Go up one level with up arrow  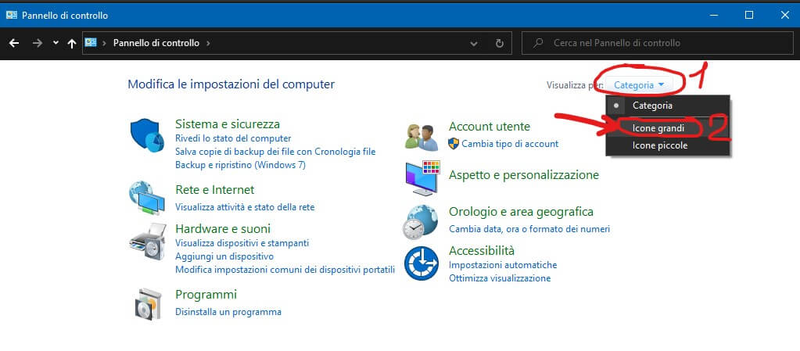(72, 43)
